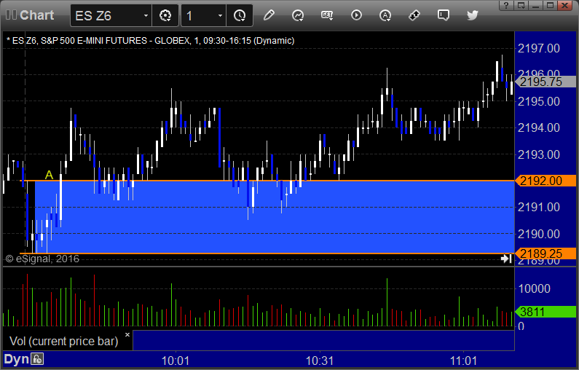Open the formula fe icon
The image size is (579, 370).
[37, 359]
